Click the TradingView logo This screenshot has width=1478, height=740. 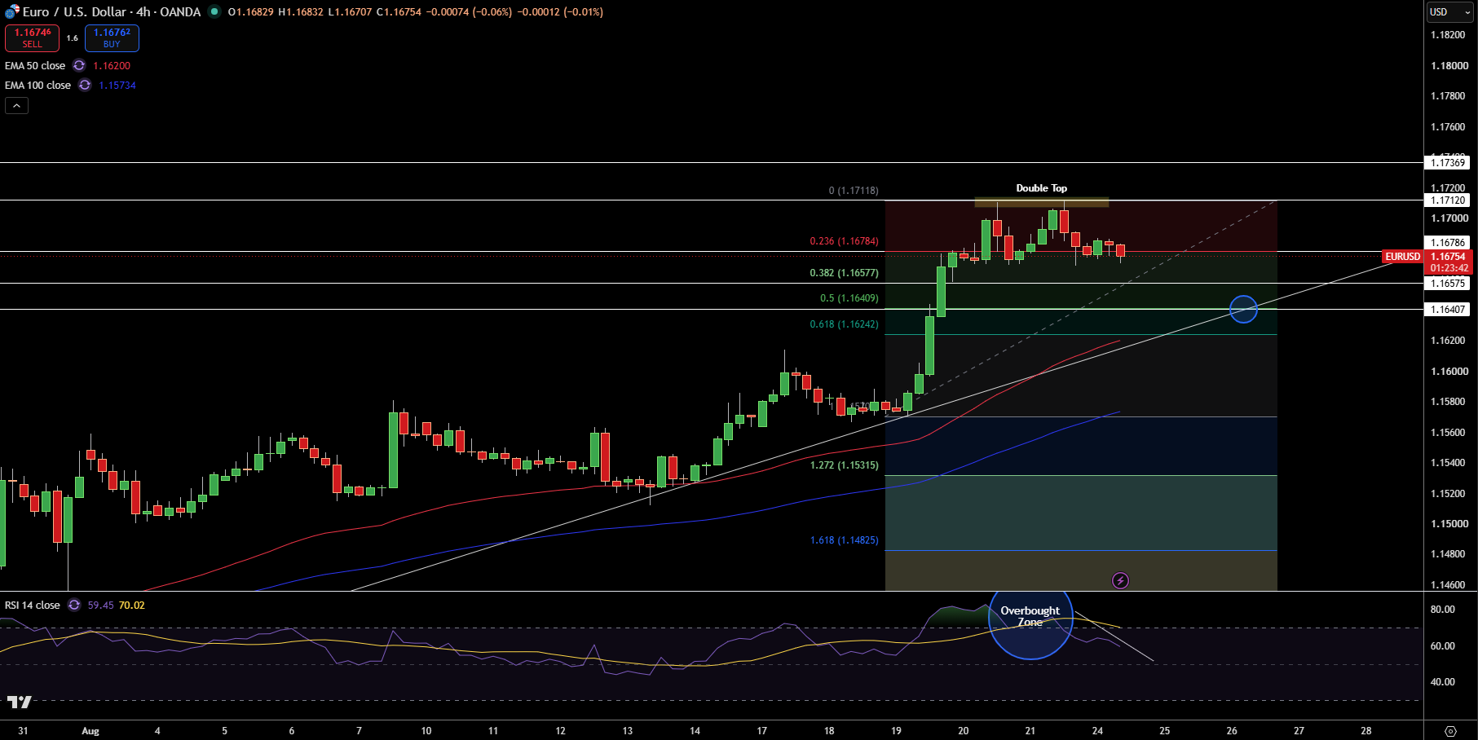[20, 702]
